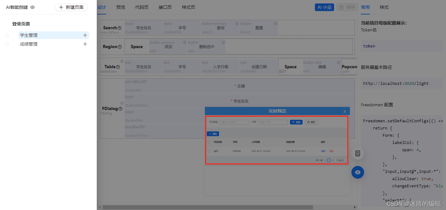Click the 重置 button in live preview
The width and height of the screenshot is (446, 210).
[311, 122]
